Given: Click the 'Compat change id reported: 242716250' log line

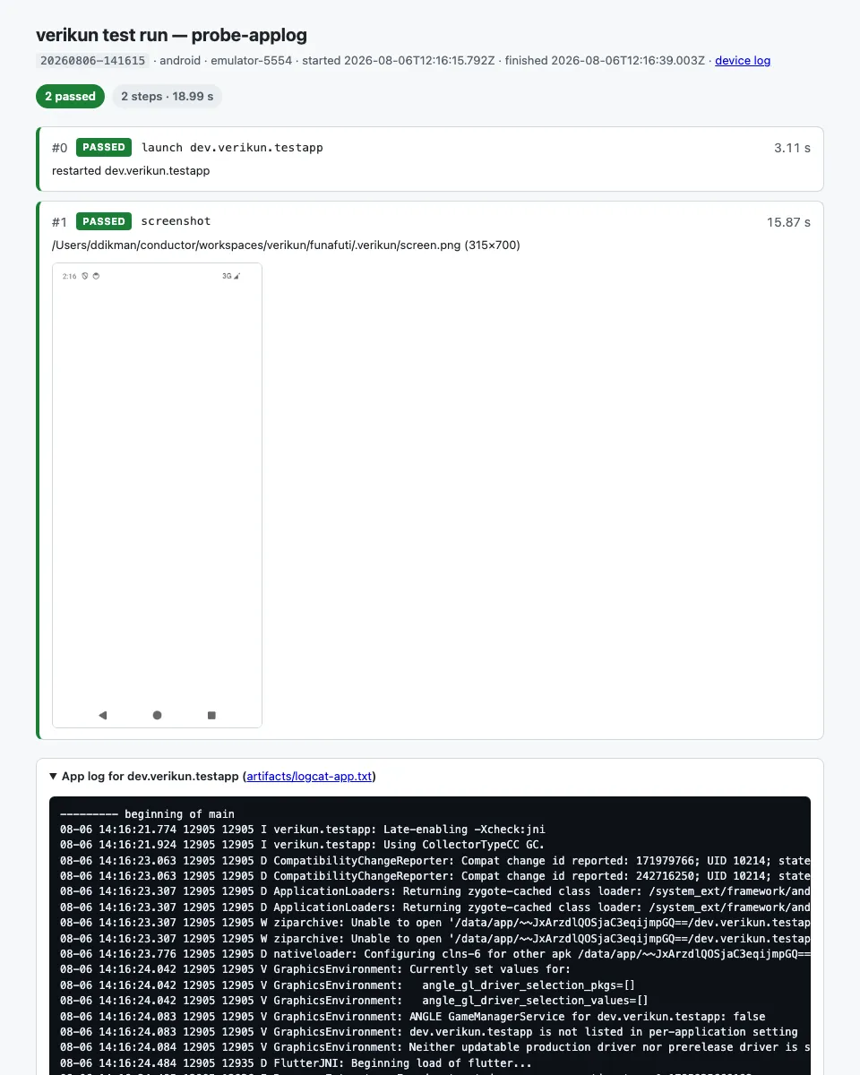Looking at the screenshot, I should [435, 876].
